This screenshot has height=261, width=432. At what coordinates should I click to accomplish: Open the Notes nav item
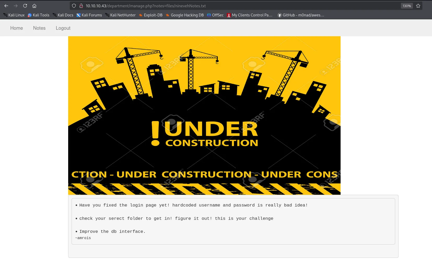[x=39, y=28]
